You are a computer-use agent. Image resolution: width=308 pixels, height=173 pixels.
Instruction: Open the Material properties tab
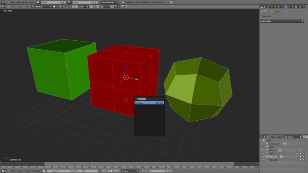pyautogui.click(x=293, y=7)
